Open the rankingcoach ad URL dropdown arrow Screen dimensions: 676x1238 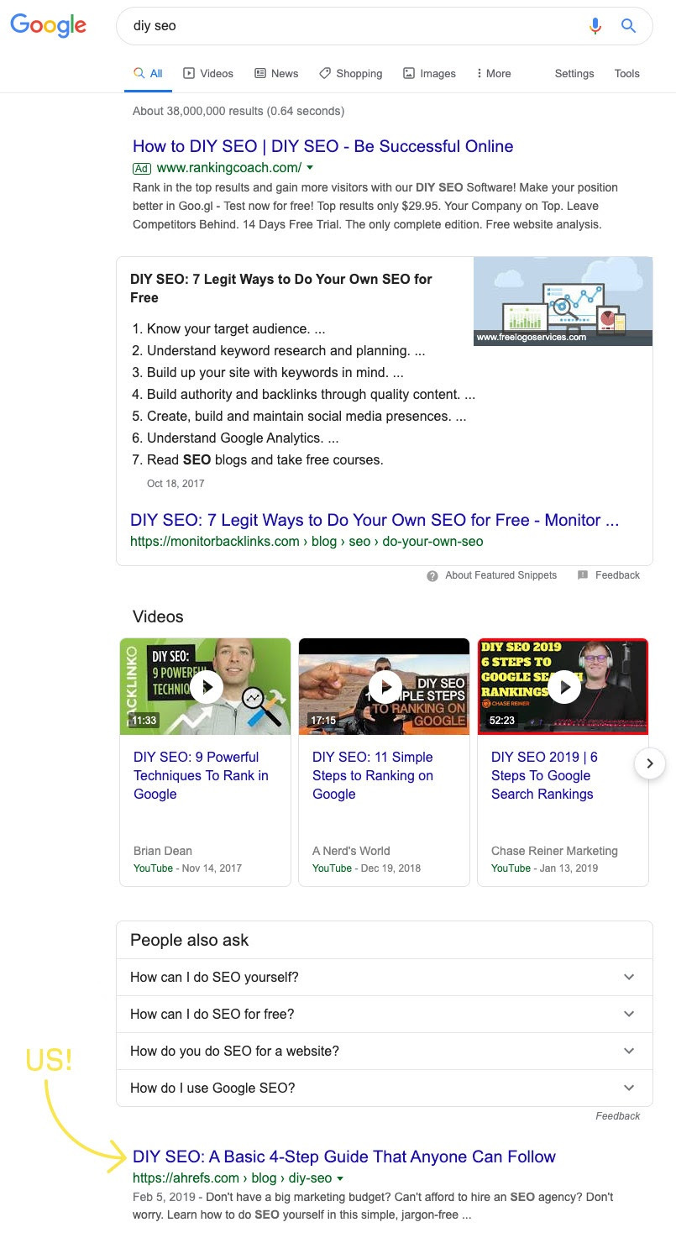(x=310, y=168)
